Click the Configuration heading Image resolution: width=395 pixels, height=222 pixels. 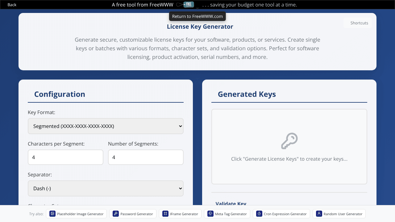(60, 94)
